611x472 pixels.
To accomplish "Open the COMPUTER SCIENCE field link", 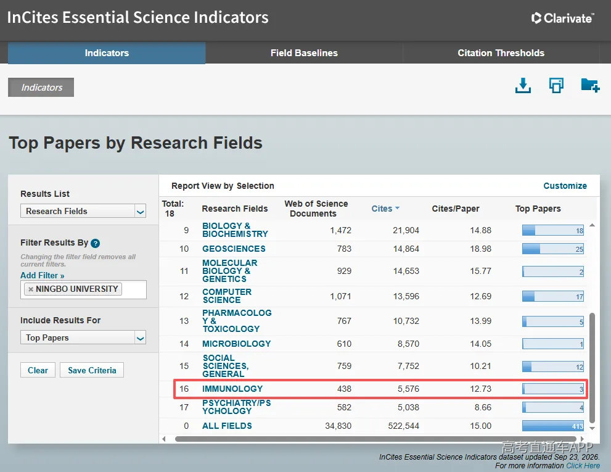I will coord(227,296).
